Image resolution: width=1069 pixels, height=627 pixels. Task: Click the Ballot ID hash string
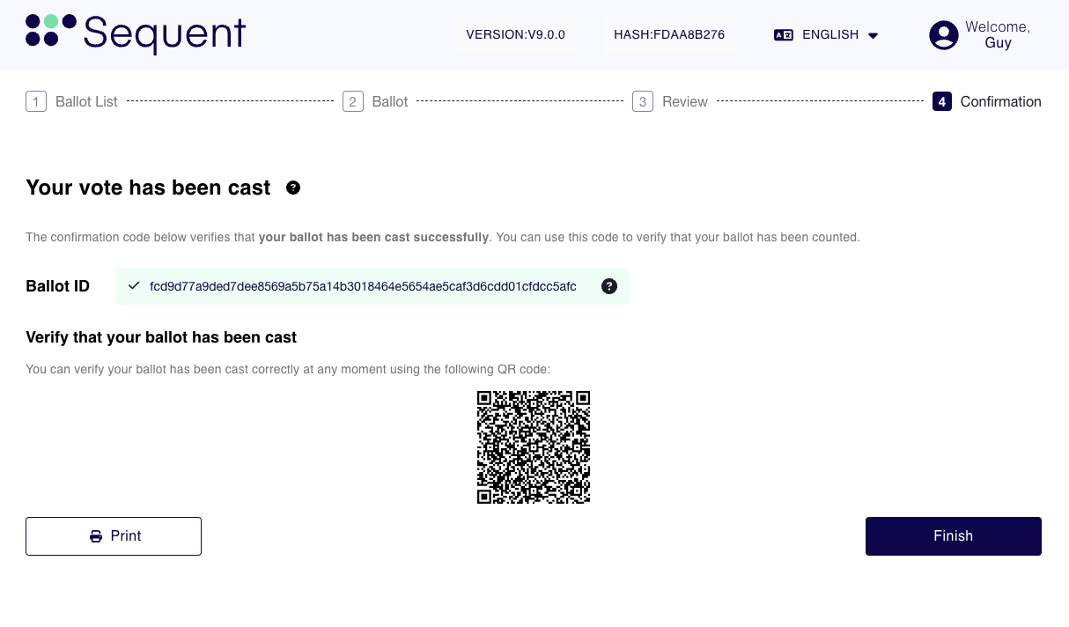pos(363,286)
